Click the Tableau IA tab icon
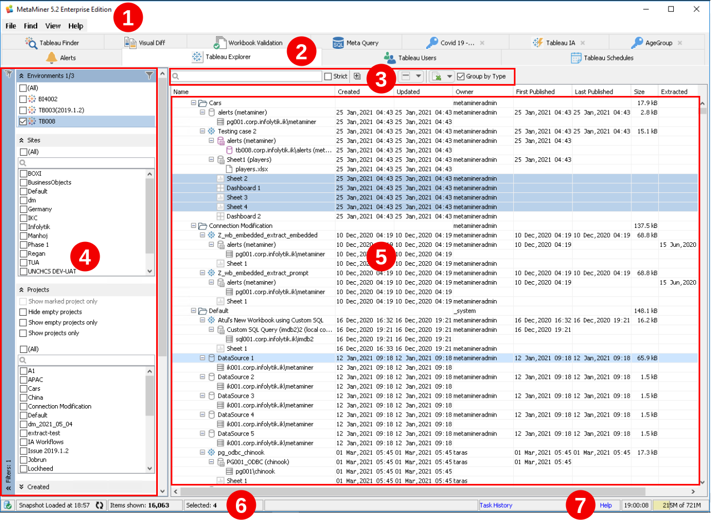711x520 pixels. [538, 42]
